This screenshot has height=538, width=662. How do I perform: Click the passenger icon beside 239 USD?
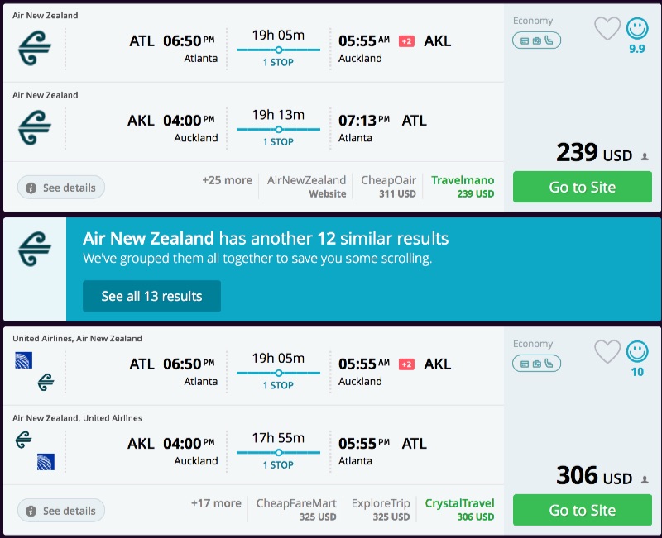pyautogui.click(x=645, y=156)
